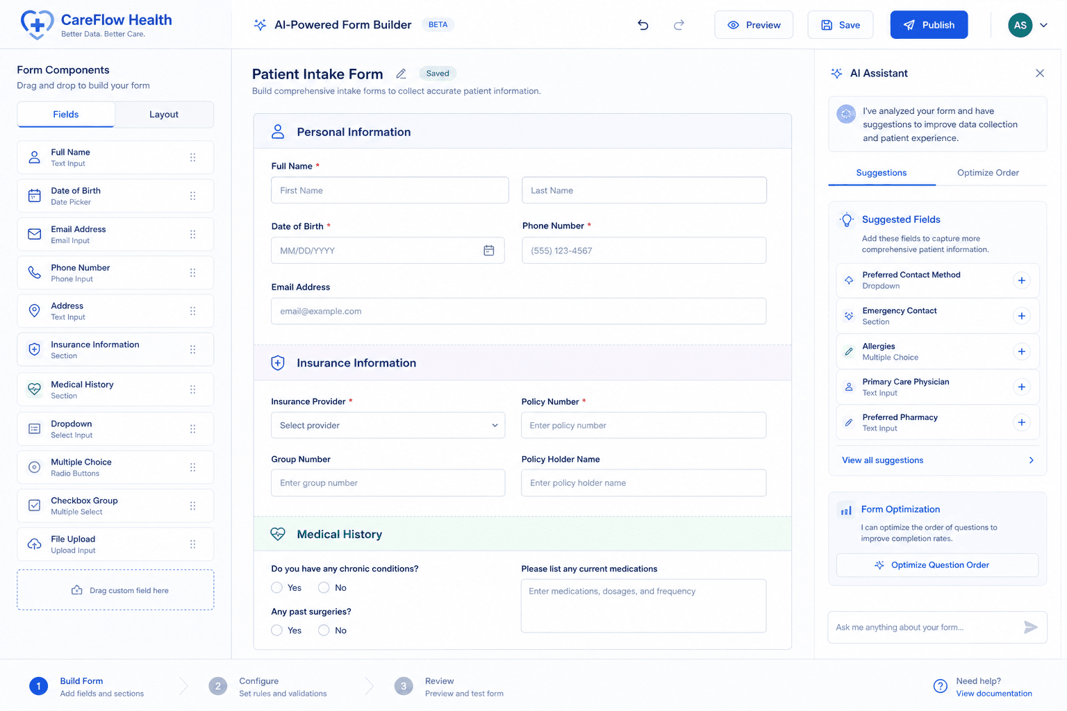Add Emergency Contact section with plus icon

click(x=1021, y=316)
